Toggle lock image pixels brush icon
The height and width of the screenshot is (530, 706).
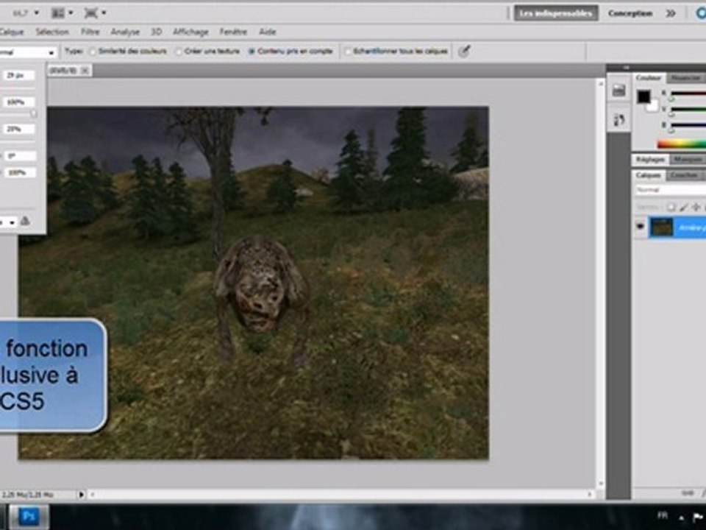[x=683, y=208]
